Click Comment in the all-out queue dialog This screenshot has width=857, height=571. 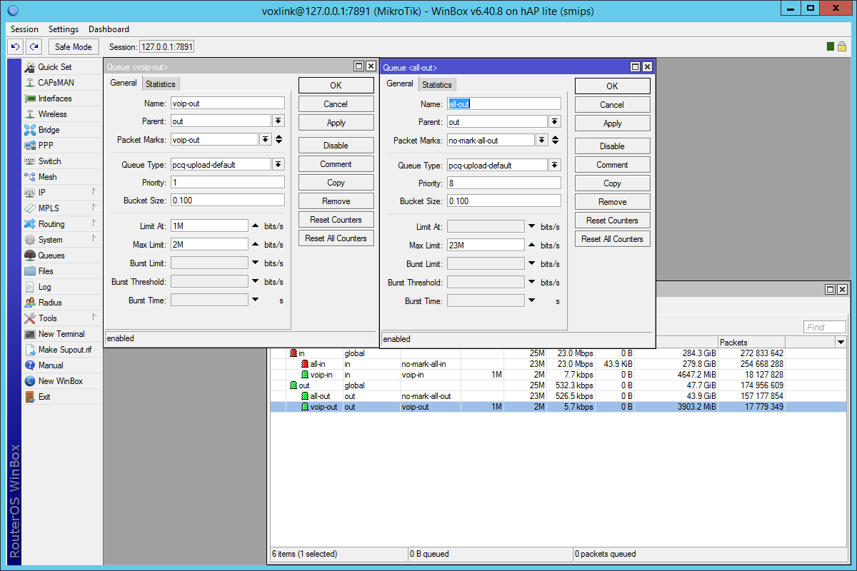613,165
